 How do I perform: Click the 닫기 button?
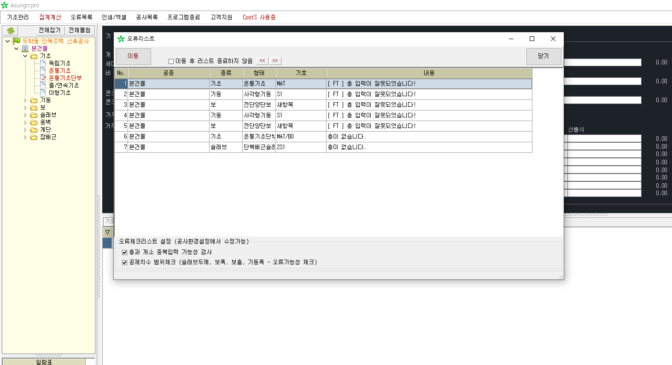pyautogui.click(x=543, y=56)
